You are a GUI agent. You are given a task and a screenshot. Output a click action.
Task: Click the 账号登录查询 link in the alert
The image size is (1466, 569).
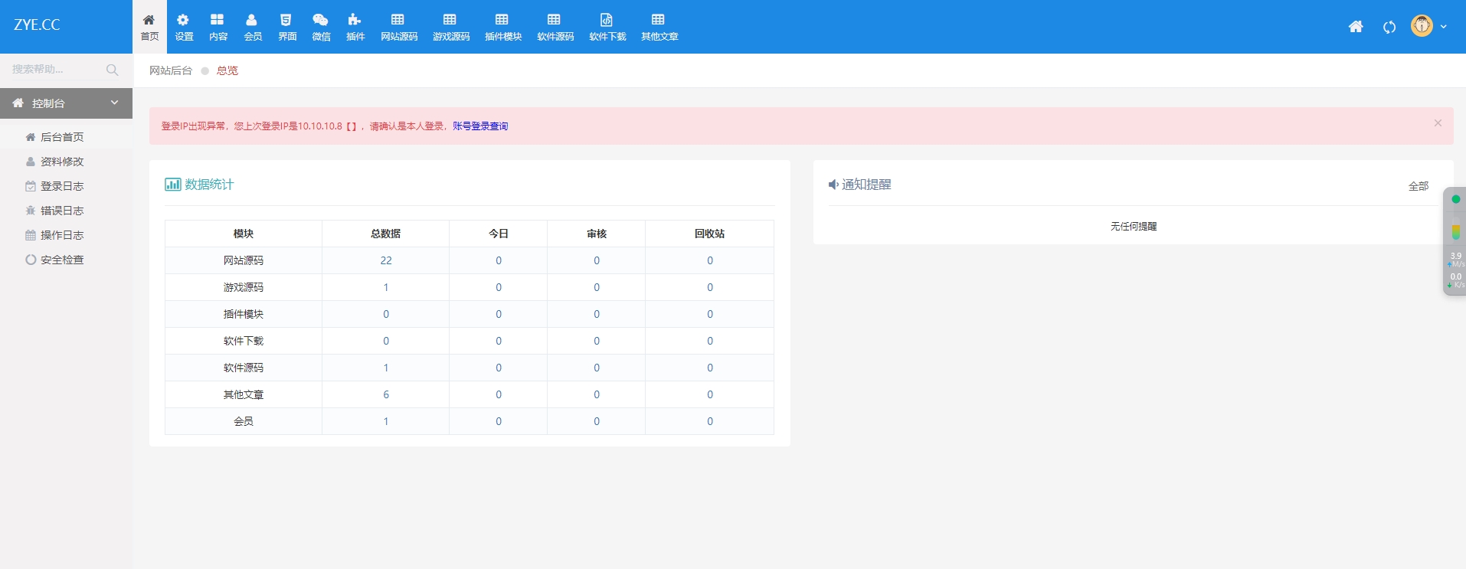tap(480, 126)
